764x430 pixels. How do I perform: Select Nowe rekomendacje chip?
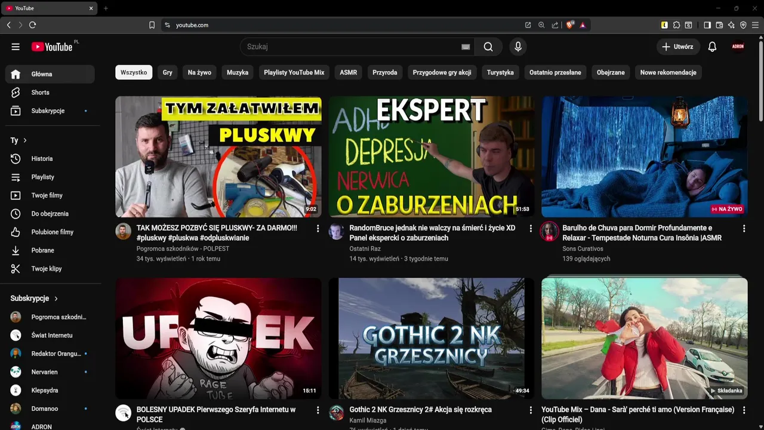[x=668, y=72]
